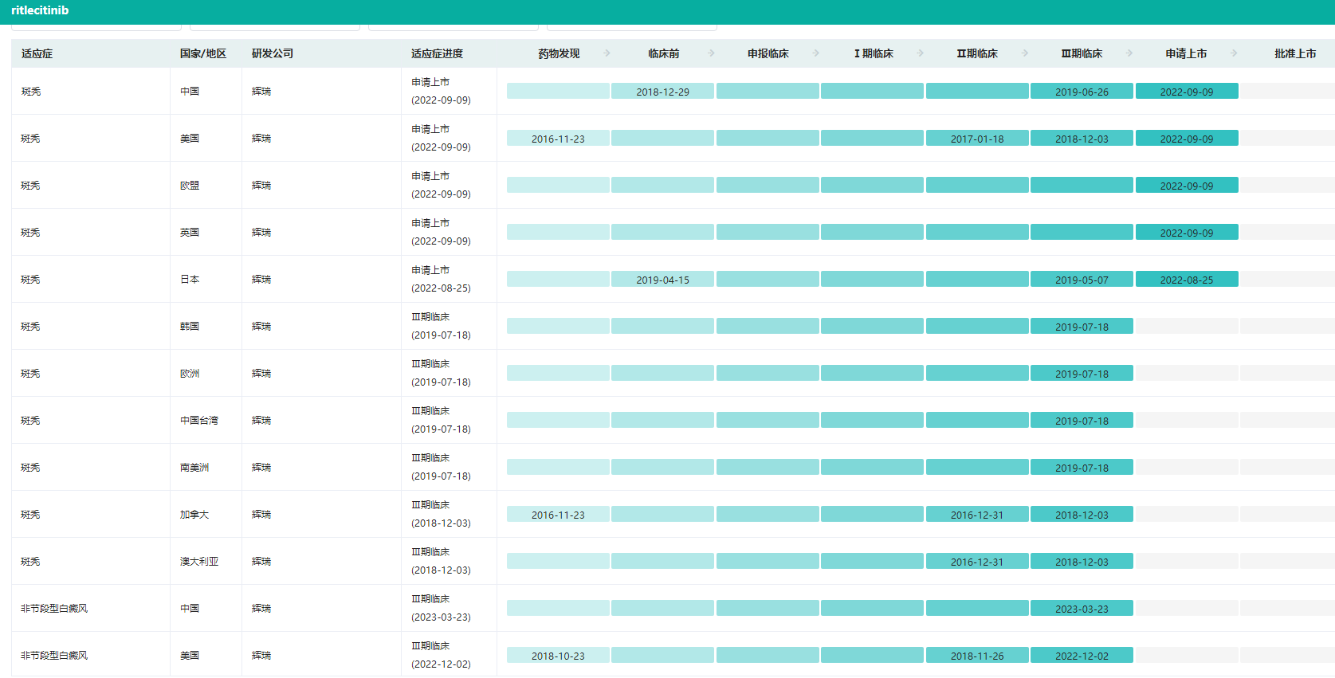Select the 适应症 column header
Screen dimensions: 1335x678
click(37, 53)
